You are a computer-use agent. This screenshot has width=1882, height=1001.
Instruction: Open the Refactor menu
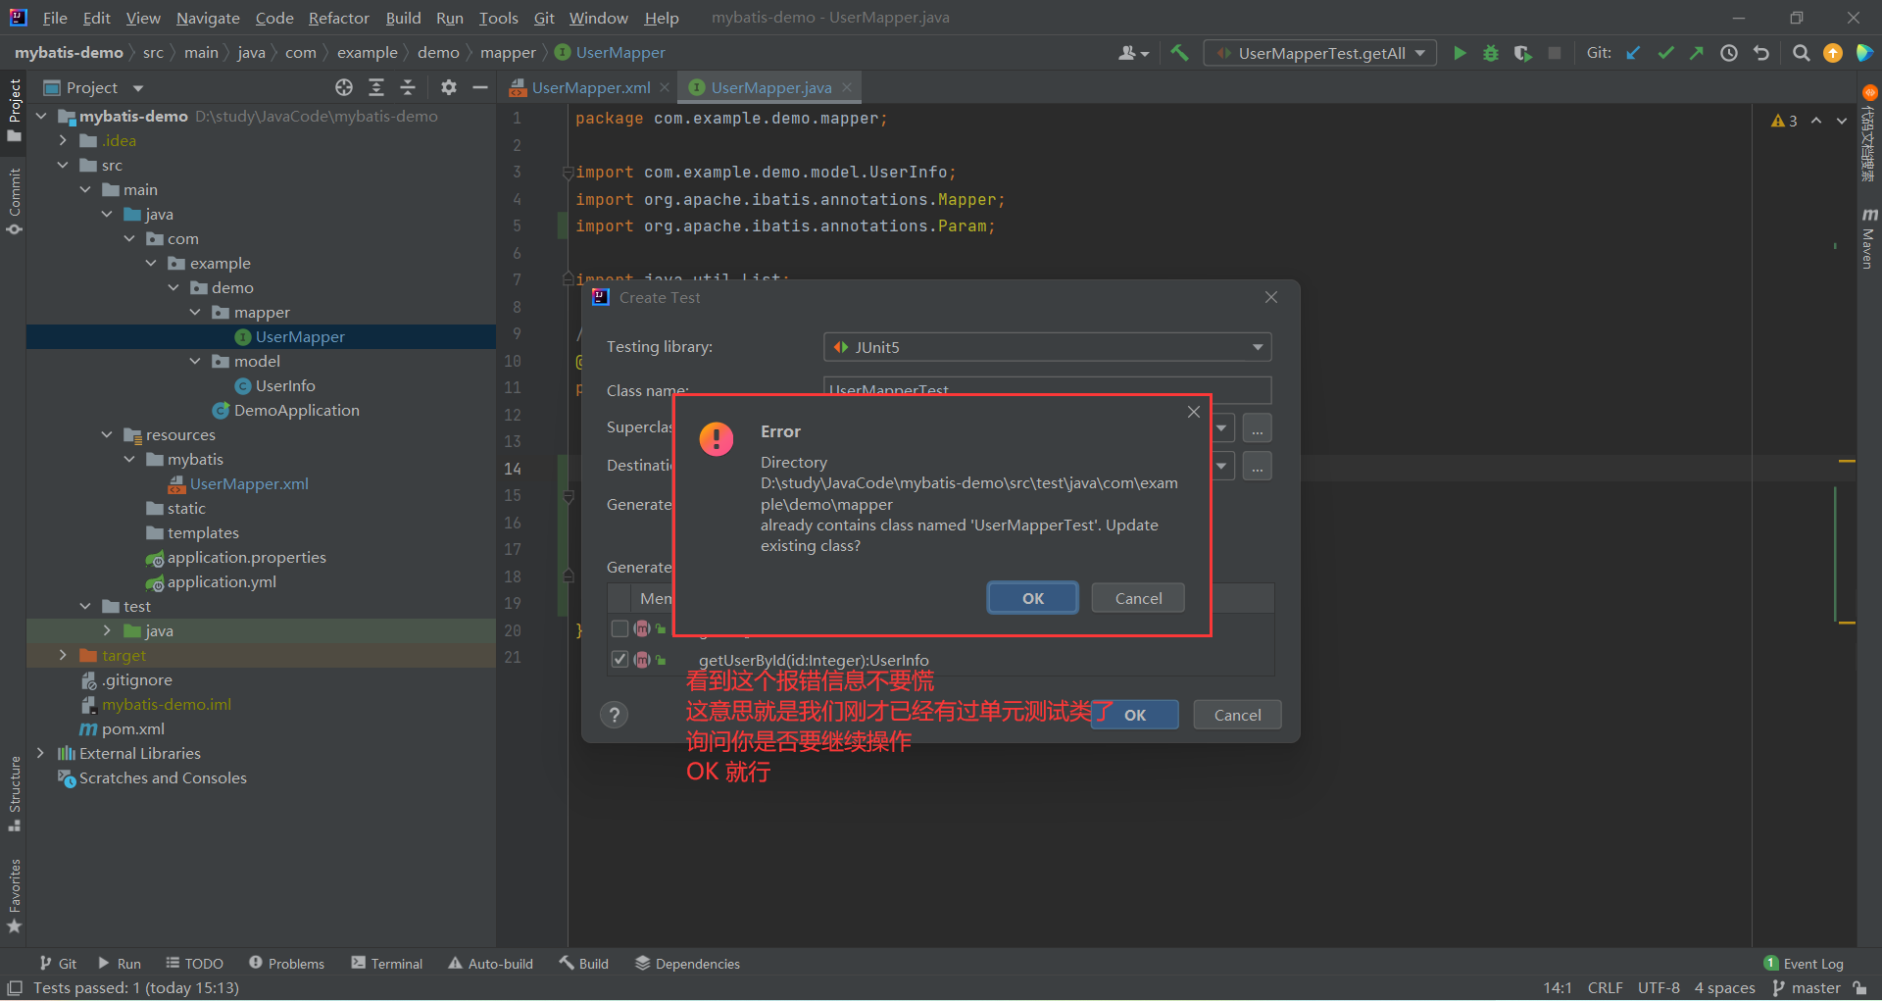pyautogui.click(x=338, y=18)
